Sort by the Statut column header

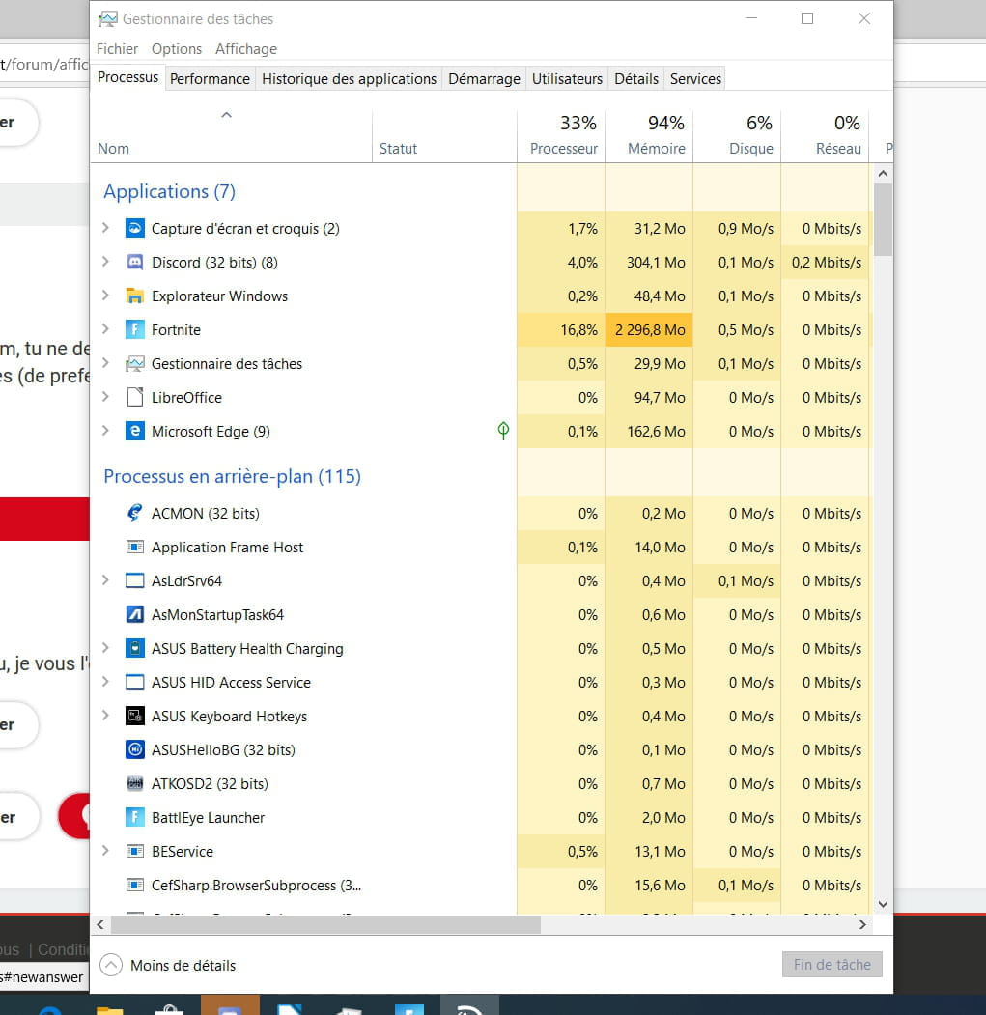pyautogui.click(x=444, y=136)
